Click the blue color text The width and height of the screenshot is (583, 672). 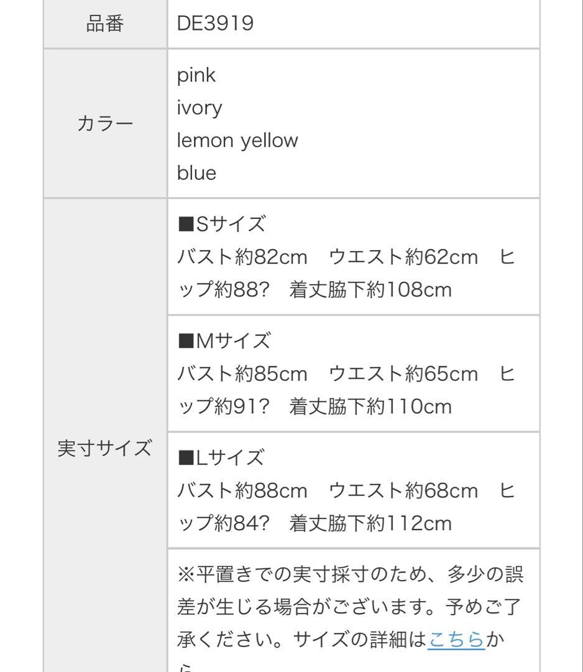pos(197,172)
